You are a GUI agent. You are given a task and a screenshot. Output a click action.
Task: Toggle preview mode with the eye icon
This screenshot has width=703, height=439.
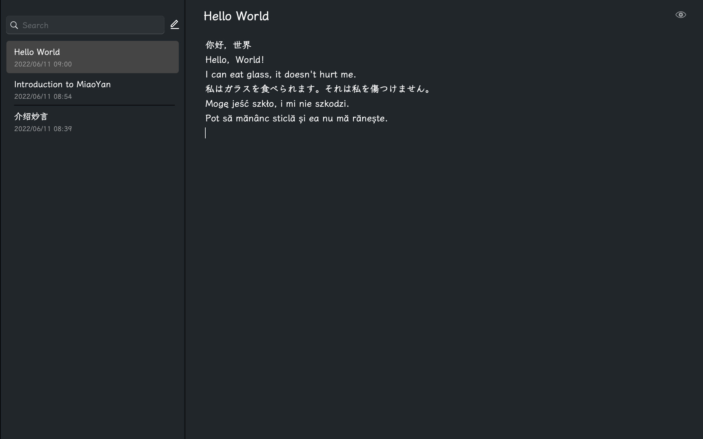click(x=680, y=15)
